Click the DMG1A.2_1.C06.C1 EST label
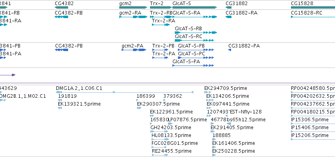335x157 pixels. (x=79, y=88)
